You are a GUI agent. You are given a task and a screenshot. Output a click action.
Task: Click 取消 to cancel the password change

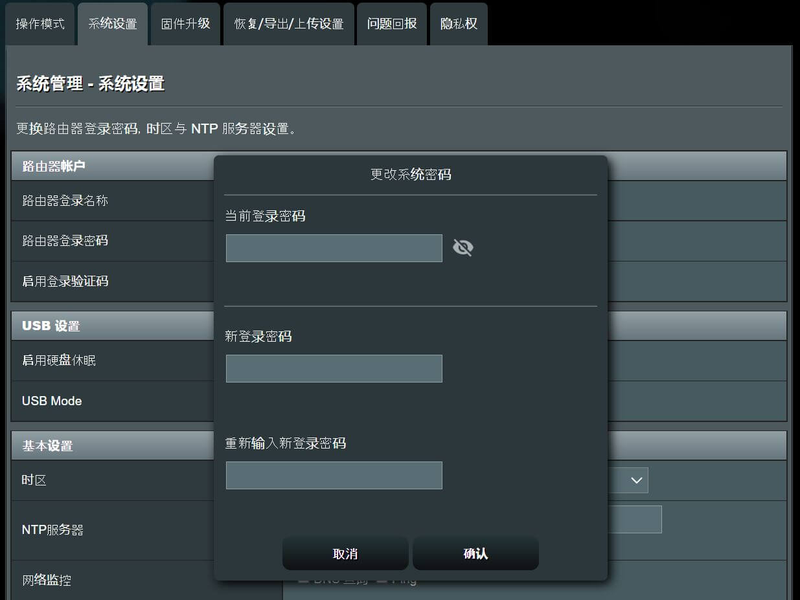[345, 553]
